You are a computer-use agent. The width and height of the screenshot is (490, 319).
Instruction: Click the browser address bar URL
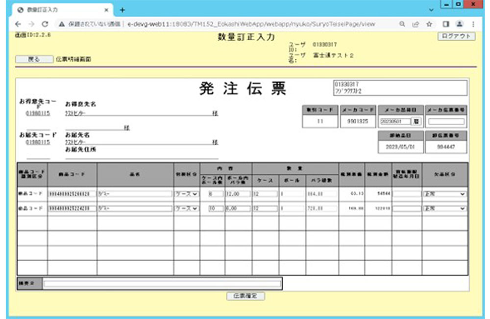click(x=251, y=24)
